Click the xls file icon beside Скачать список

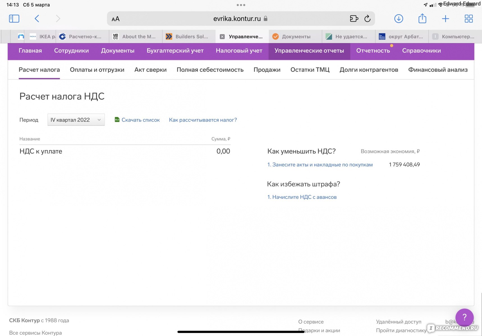click(x=117, y=120)
